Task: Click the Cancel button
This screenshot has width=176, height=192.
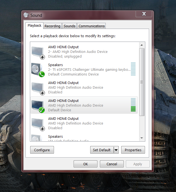Action: (112, 164)
